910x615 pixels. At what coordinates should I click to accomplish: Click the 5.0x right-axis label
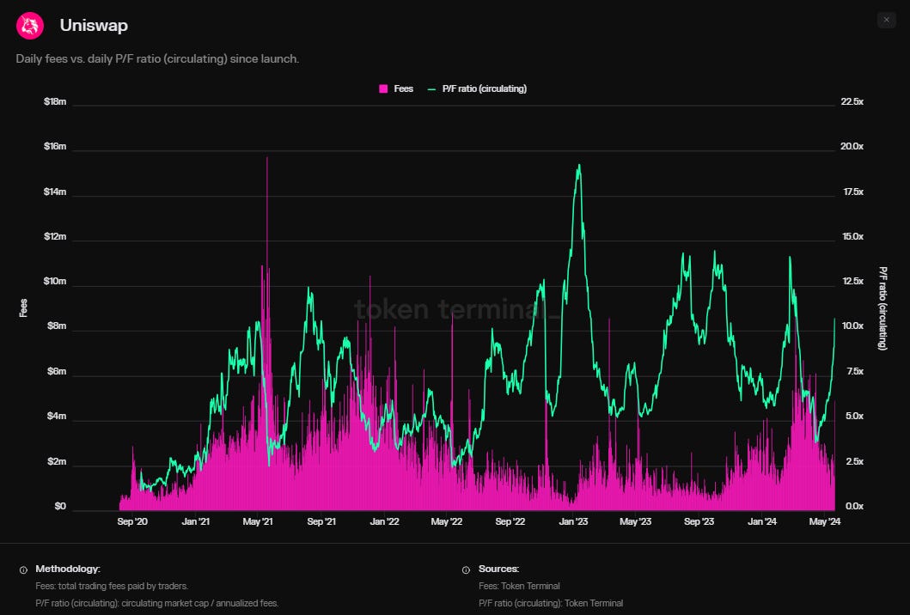tap(855, 416)
